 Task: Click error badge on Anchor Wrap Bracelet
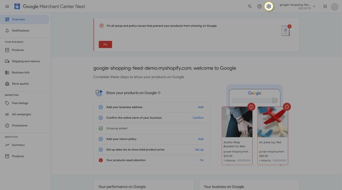click(251, 107)
